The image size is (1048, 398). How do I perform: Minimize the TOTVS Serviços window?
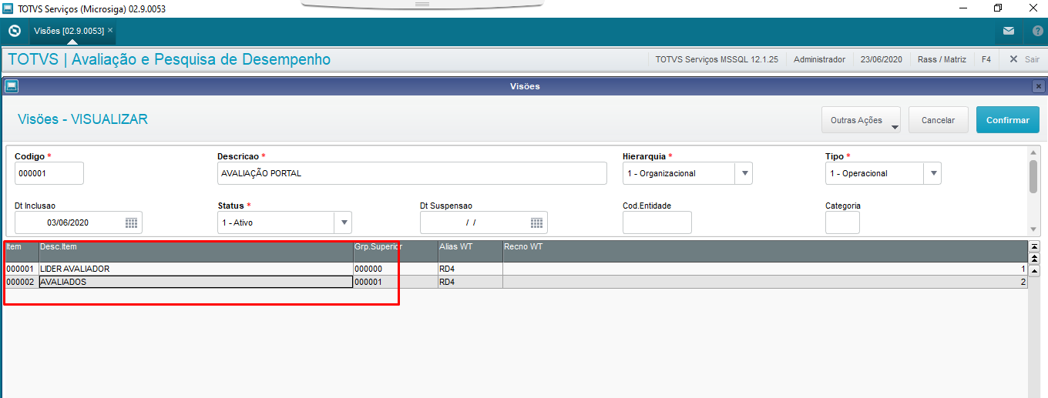pos(962,8)
